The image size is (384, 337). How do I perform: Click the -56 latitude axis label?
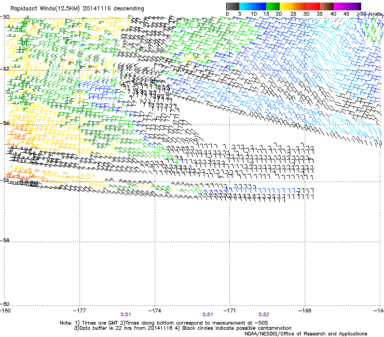[x=5, y=180]
